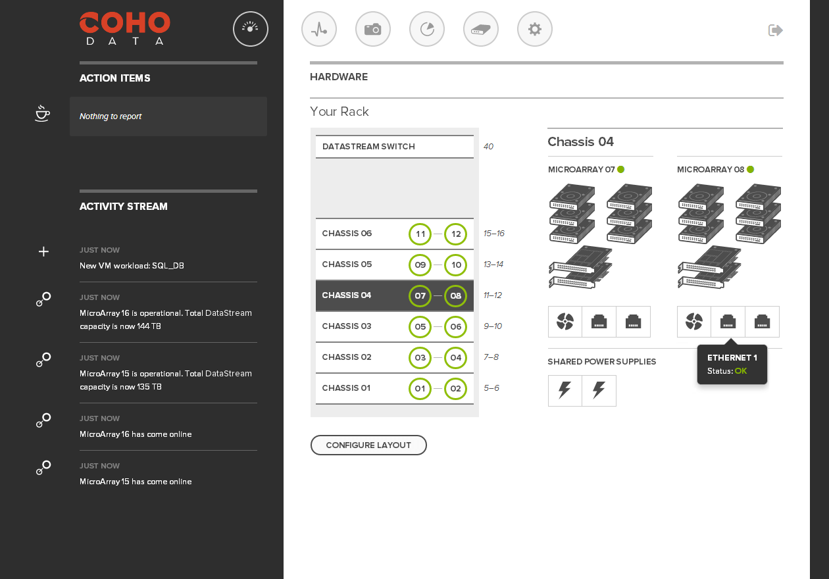Select MicroArray node 05 circle
829x579 pixels.
[x=420, y=327]
